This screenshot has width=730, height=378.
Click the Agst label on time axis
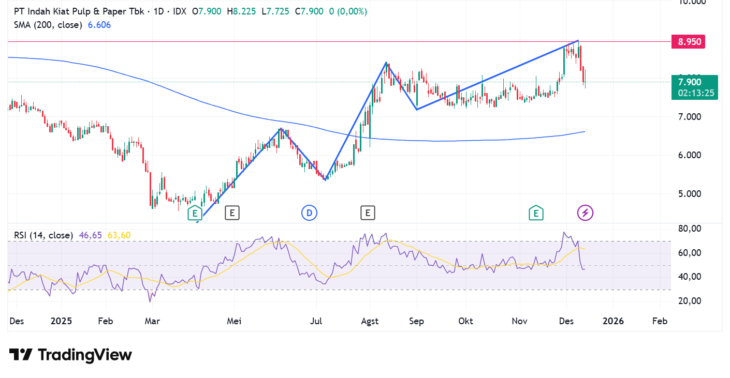[x=370, y=321]
